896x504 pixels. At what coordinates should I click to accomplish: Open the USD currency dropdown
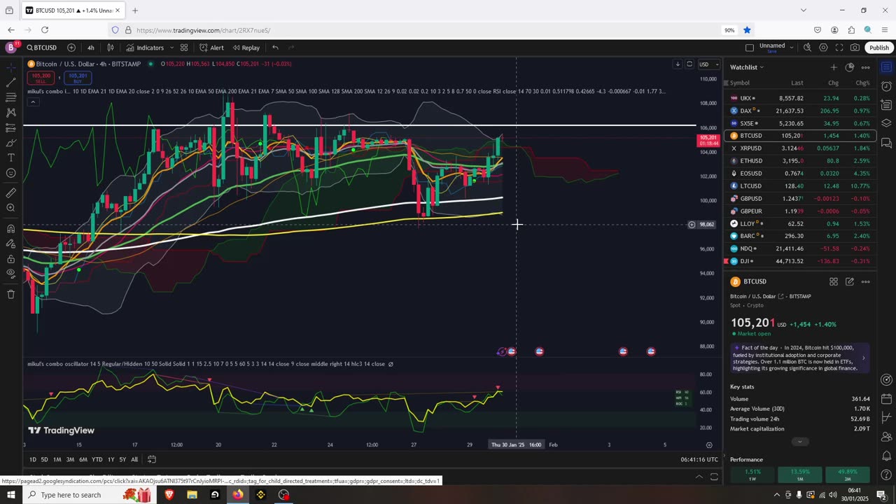[x=708, y=64]
